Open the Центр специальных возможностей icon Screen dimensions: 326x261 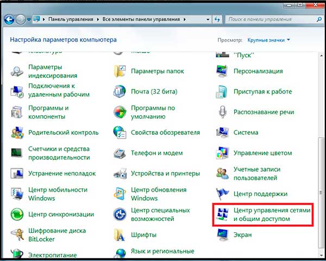pyautogui.click(x=120, y=214)
